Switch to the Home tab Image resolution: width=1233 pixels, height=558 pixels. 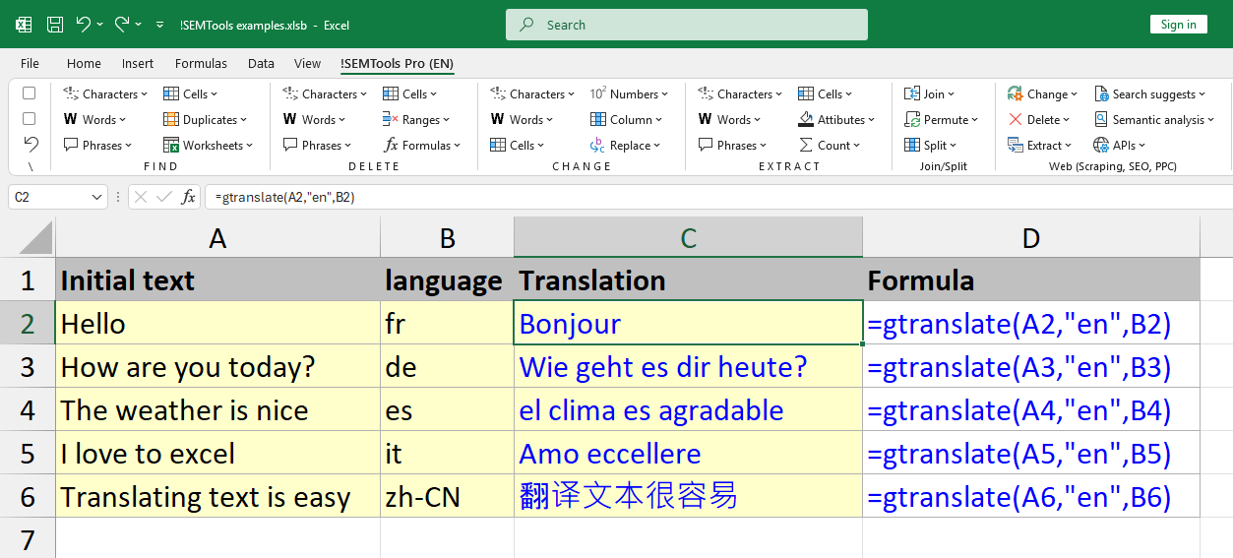point(84,64)
